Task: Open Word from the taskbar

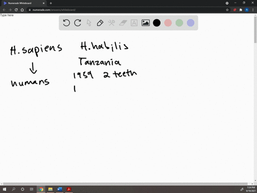Action: click(59, 189)
